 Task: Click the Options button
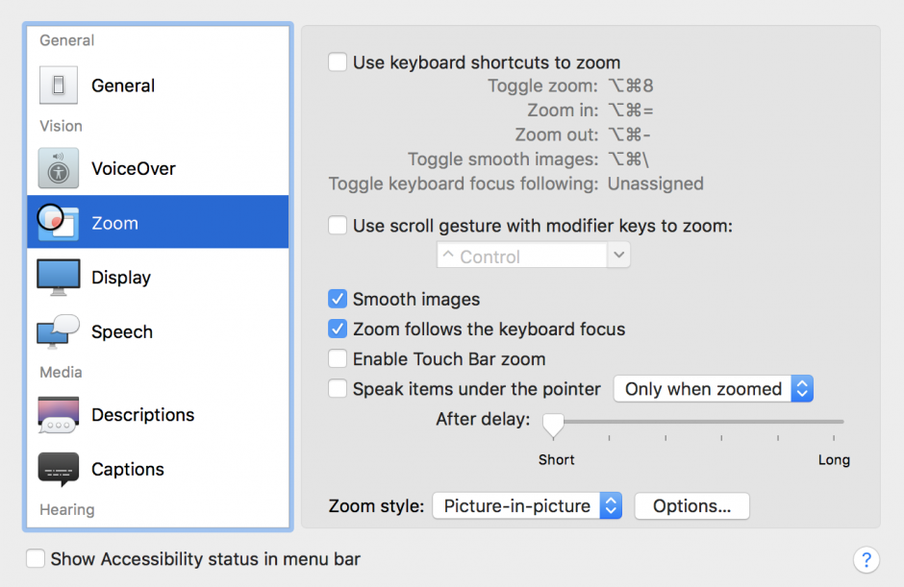tap(691, 505)
